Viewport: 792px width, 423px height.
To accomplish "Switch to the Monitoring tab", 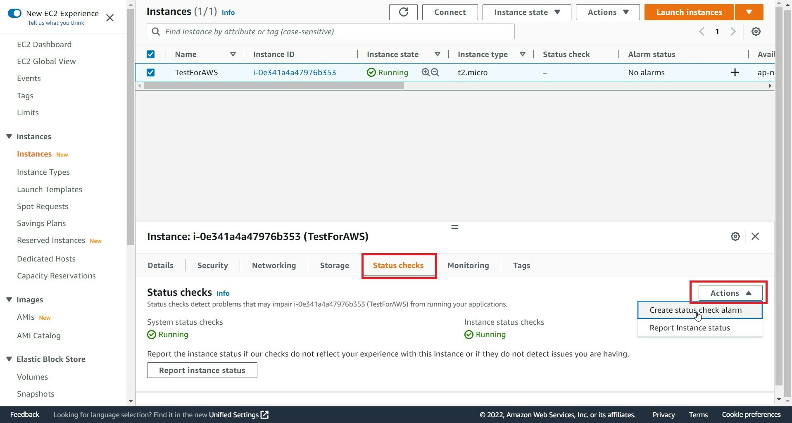I will pos(468,265).
